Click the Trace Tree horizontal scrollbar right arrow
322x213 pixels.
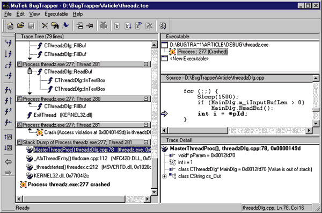tap(147, 199)
